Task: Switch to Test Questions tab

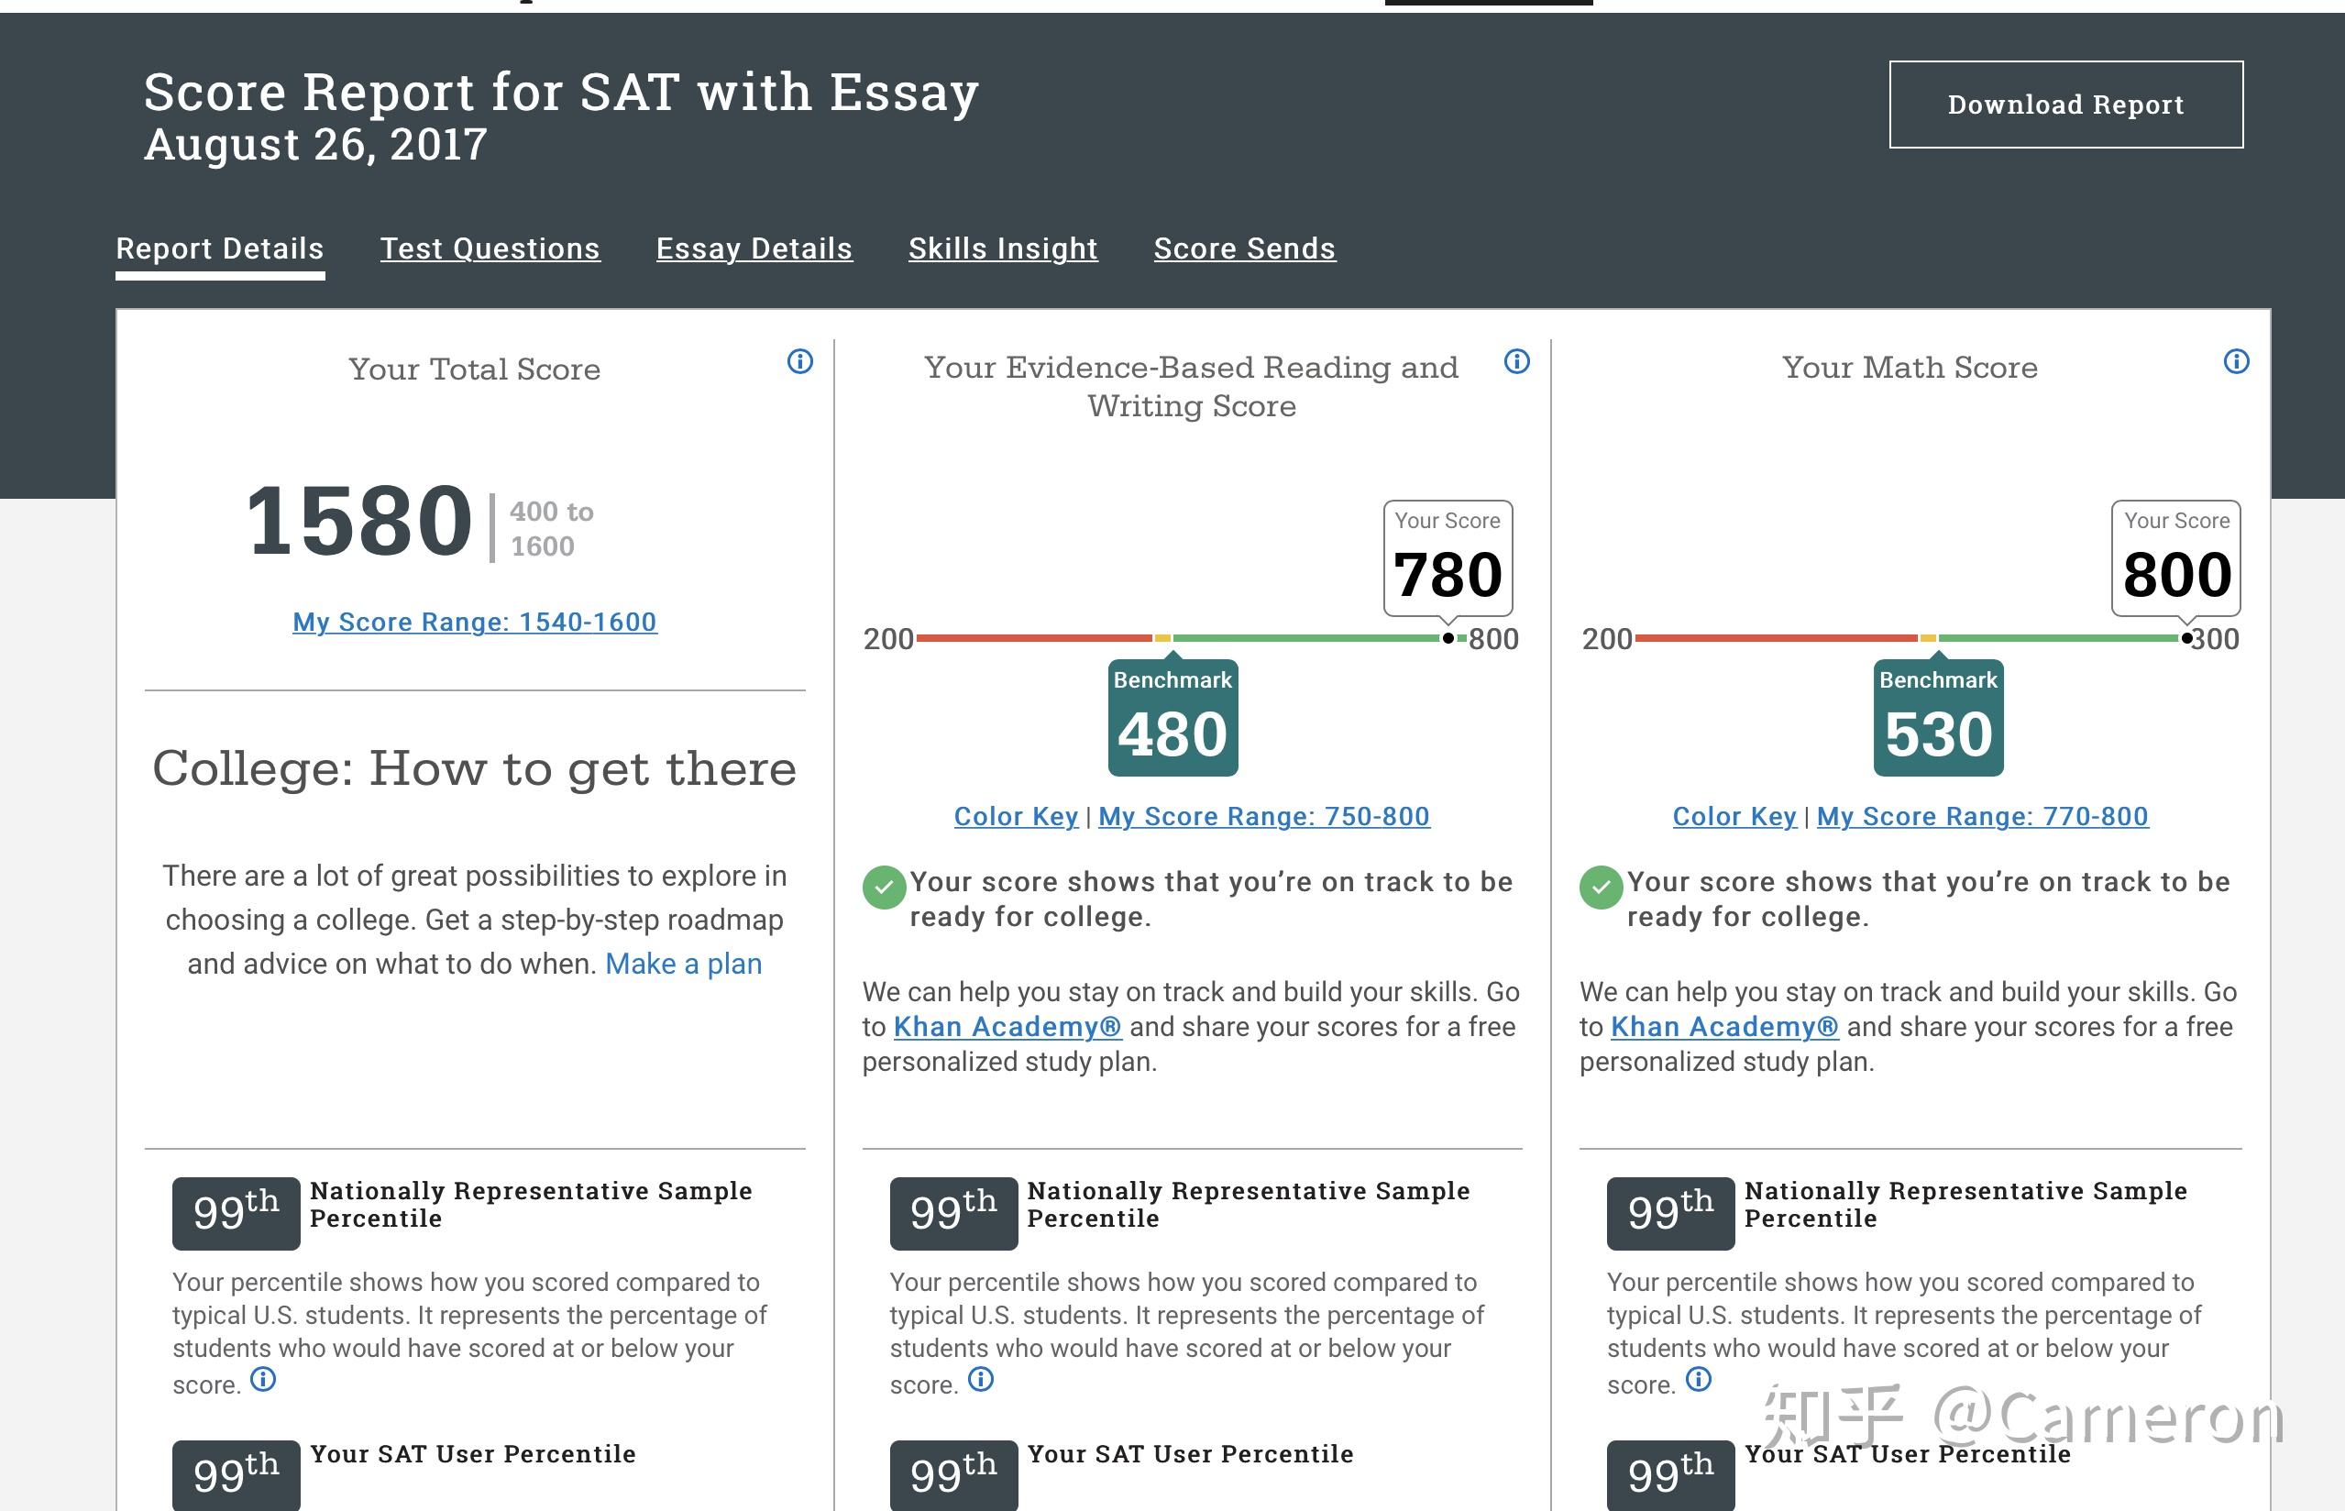Action: (490, 249)
